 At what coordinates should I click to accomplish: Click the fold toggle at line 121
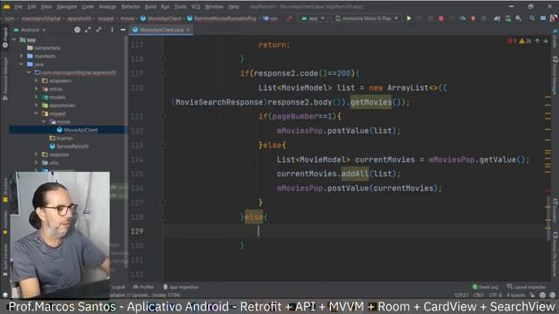[163, 116]
